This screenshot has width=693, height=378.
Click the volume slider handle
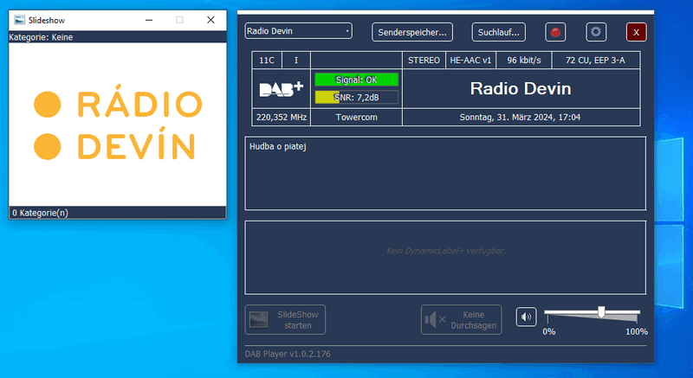click(601, 312)
